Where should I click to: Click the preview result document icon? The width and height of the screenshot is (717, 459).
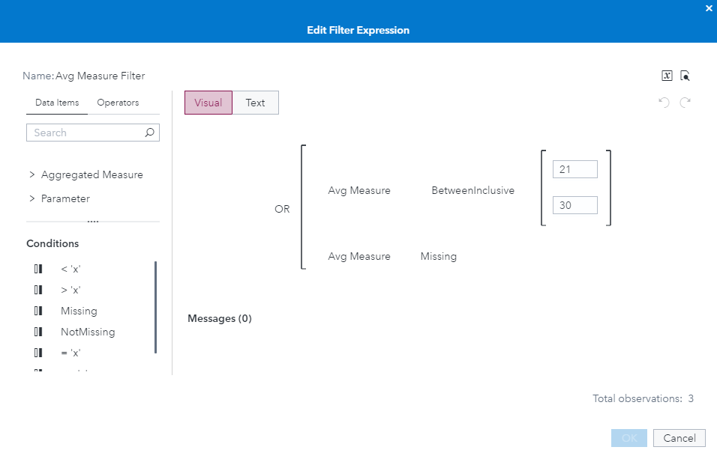point(685,76)
